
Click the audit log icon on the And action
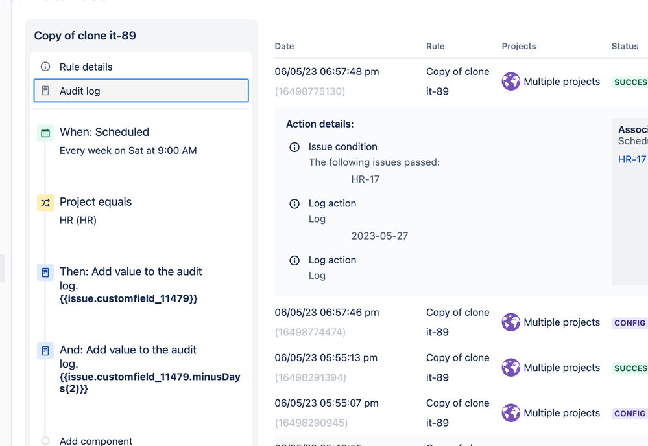click(45, 350)
